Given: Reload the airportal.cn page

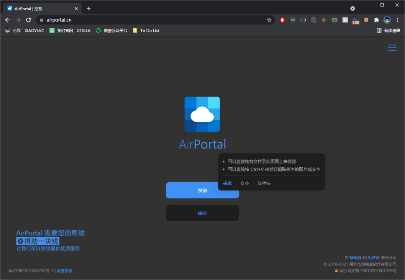Looking at the screenshot, I should pos(28,20).
